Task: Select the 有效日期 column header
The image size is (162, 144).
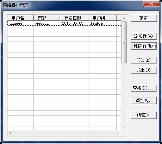Action: point(74,18)
